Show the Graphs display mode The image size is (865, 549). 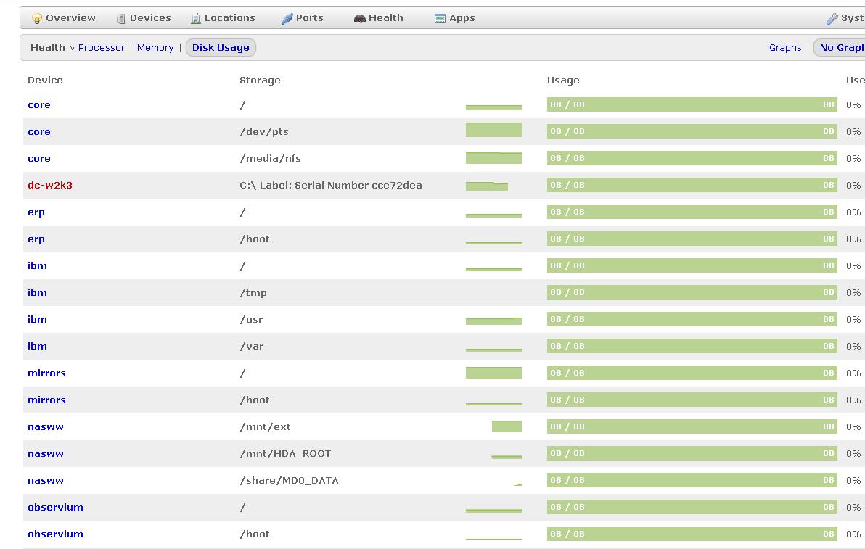785,48
